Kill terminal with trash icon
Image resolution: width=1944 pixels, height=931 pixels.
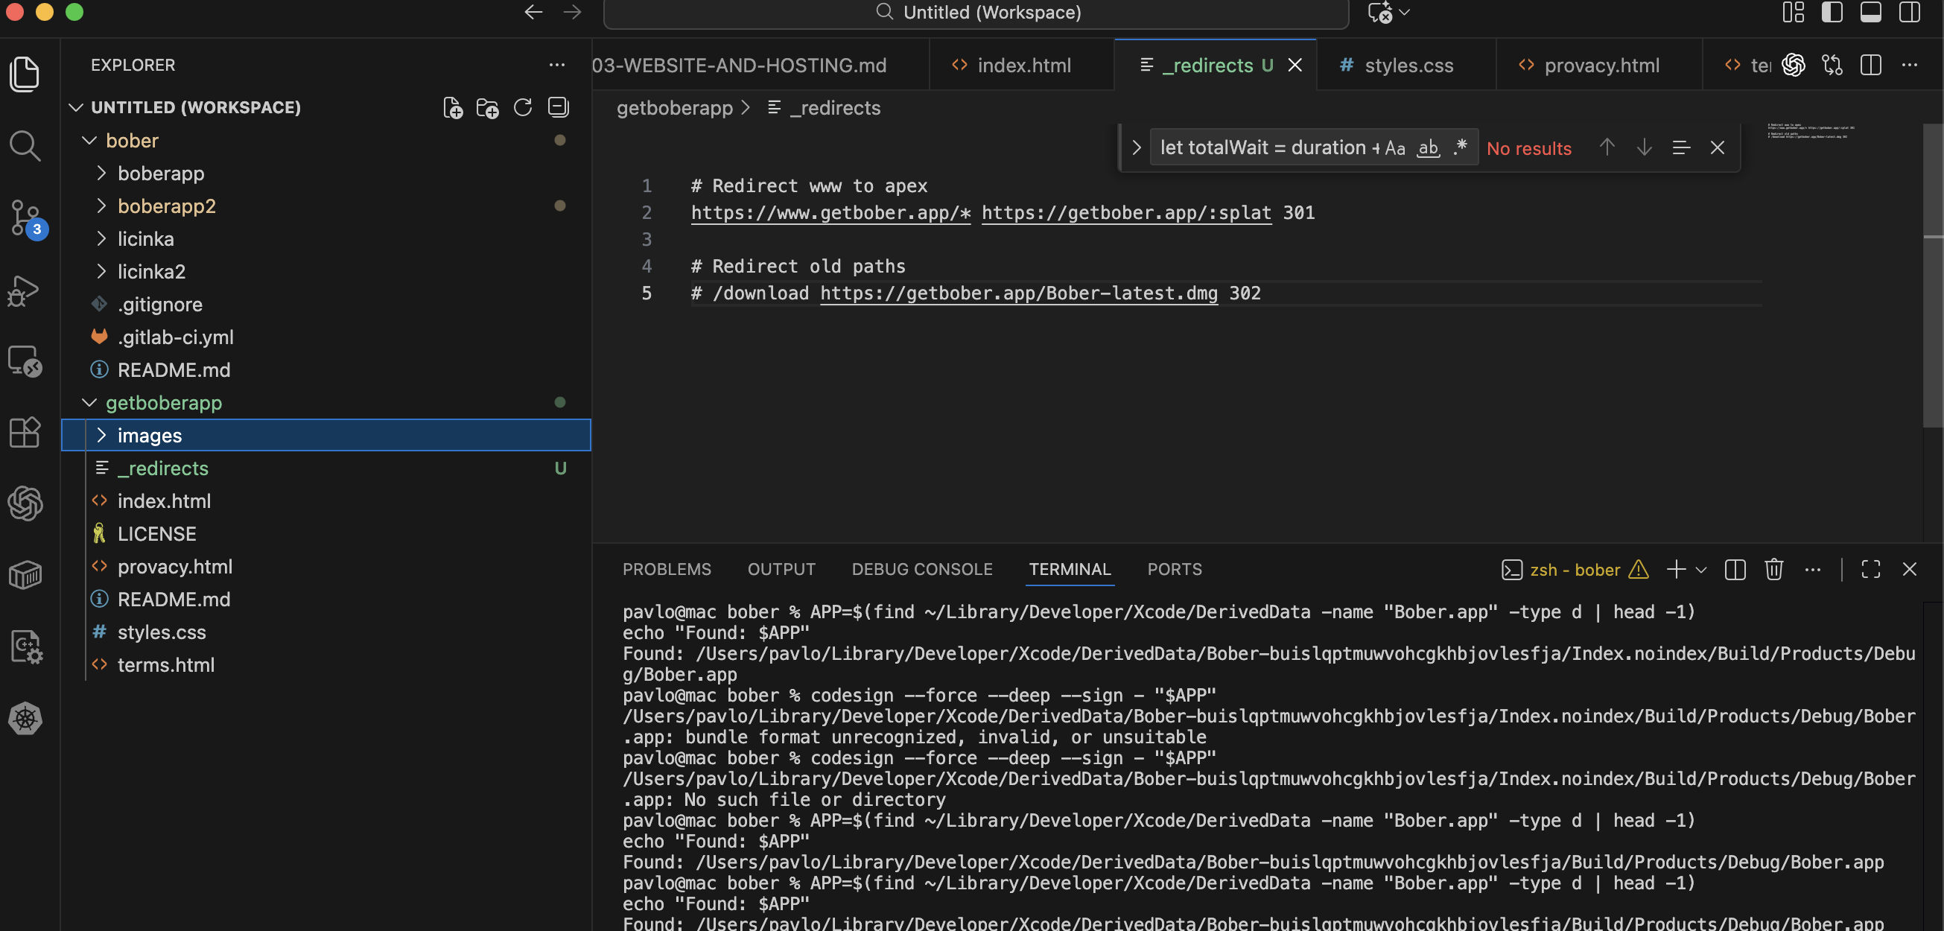(x=1773, y=570)
